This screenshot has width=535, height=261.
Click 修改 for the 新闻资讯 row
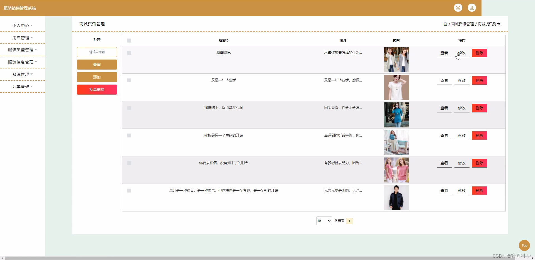[x=462, y=53]
